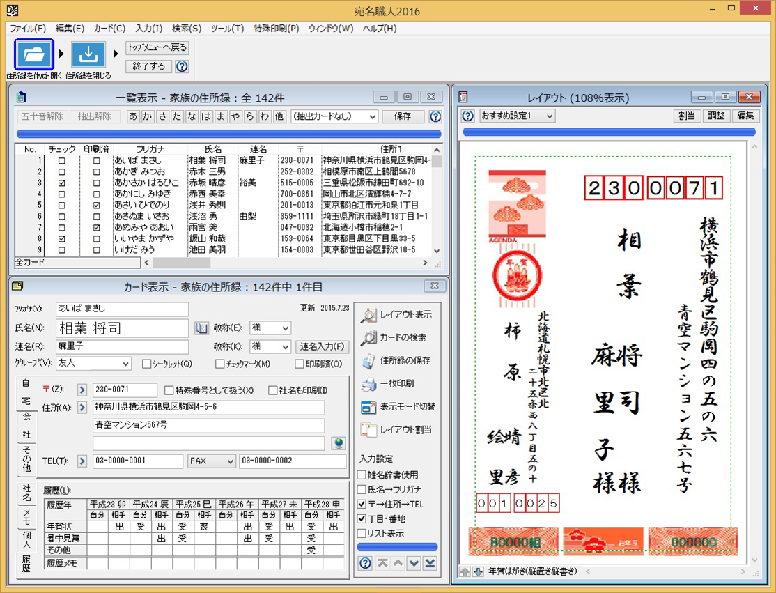Click 保存 button in list view
Screen dimensions: 776x593
coord(403,116)
